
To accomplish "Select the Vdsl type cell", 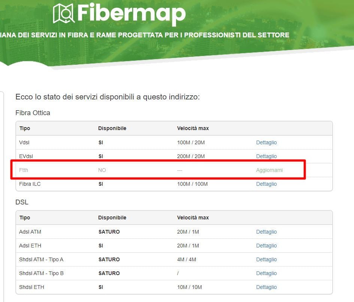I will (x=24, y=142).
